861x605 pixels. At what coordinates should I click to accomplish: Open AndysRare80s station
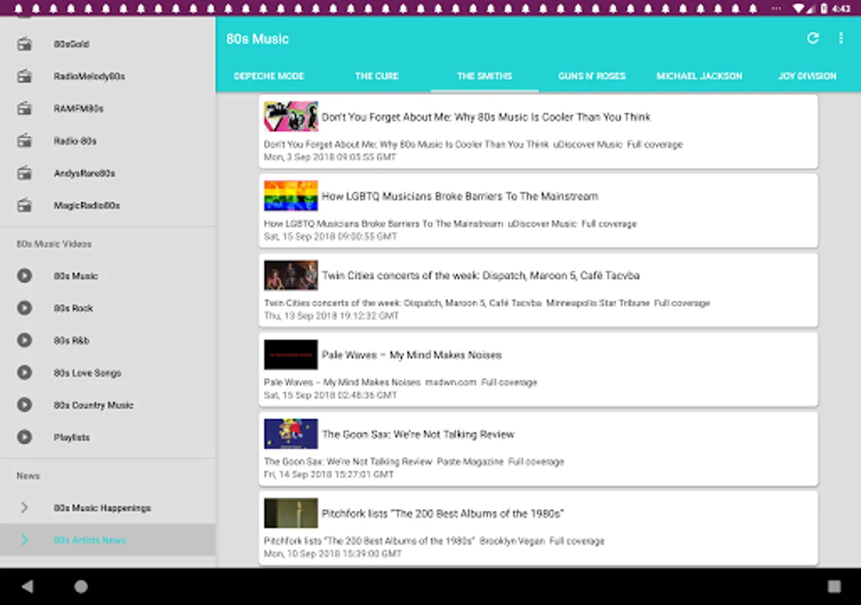(x=108, y=173)
